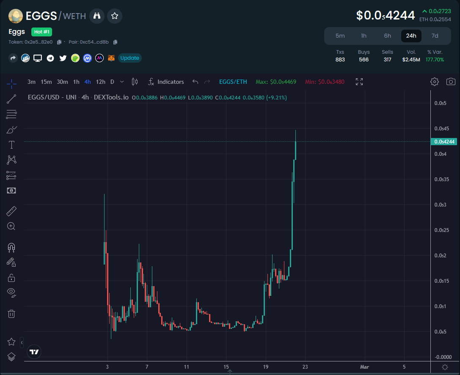460x375 pixels.
Task: Open the chart explorer icon link
Action: 25,58
